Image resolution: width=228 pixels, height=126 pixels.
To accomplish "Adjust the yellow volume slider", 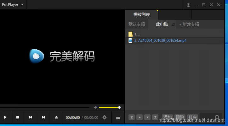I will [x=110, y=107].
